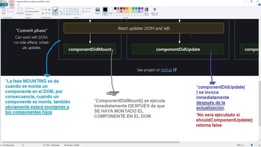Click the '200%' zoom level text
This screenshot has width=261, height=147.
239,145
